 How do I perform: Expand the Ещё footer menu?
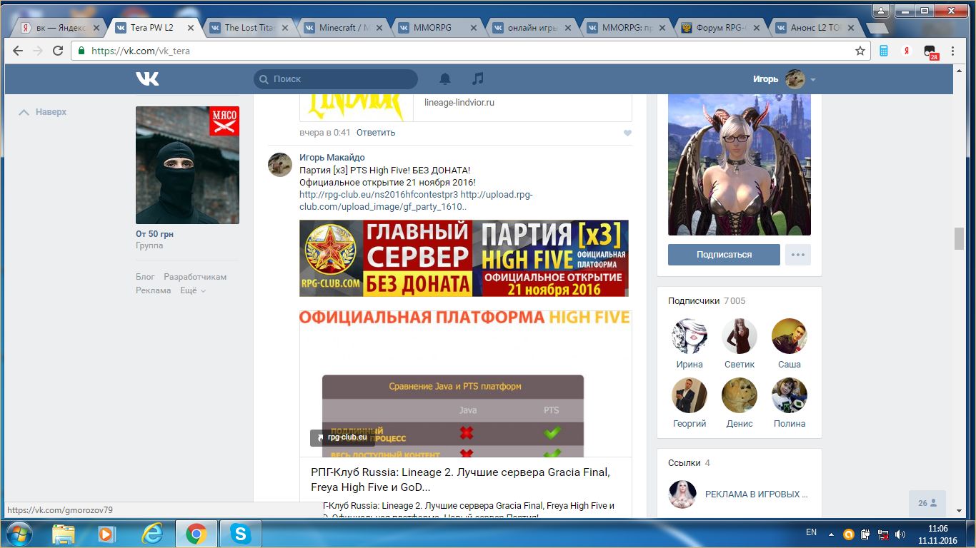(193, 290)
